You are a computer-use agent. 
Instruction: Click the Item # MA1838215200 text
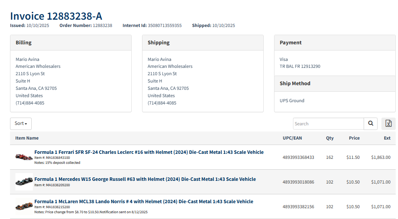[52, 207]
